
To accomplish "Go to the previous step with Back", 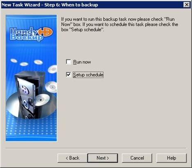I will point(72,158).
